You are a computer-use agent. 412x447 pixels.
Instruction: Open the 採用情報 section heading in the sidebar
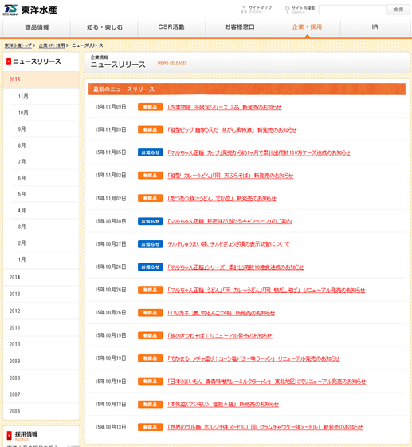26,434
